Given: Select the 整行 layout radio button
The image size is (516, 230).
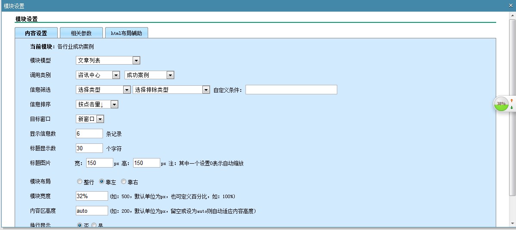Looking at the screenshot, I should click(80, 182).
